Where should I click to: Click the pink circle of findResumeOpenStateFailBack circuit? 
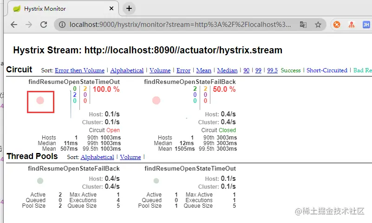[x=156, y=101]
